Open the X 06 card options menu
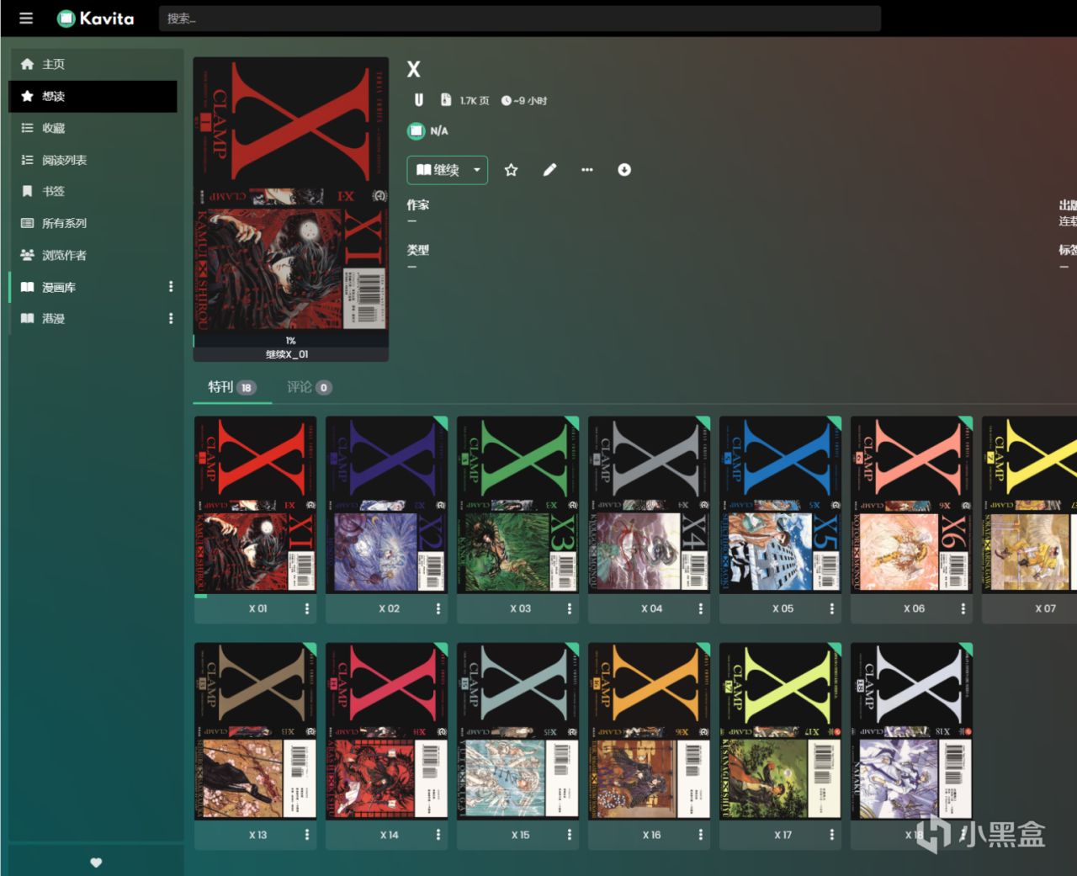Screen dimensions: 1077x876 (963, 608)
